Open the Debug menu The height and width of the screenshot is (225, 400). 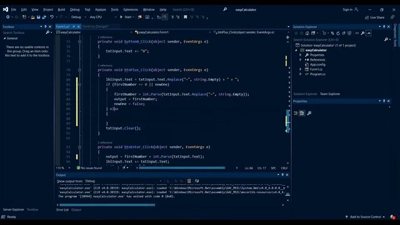point(75,9)
